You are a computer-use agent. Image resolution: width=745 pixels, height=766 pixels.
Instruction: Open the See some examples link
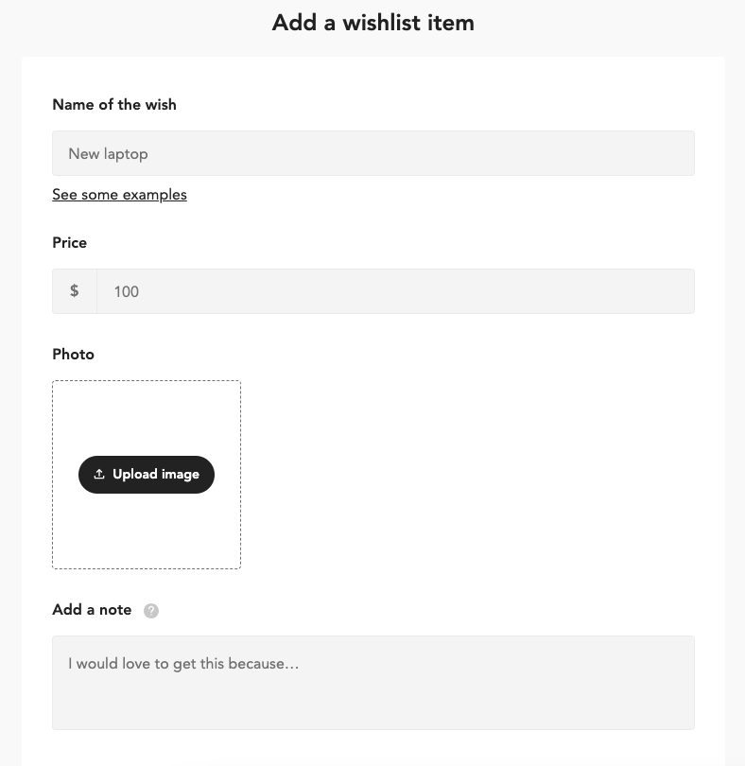tap(119, 195)
